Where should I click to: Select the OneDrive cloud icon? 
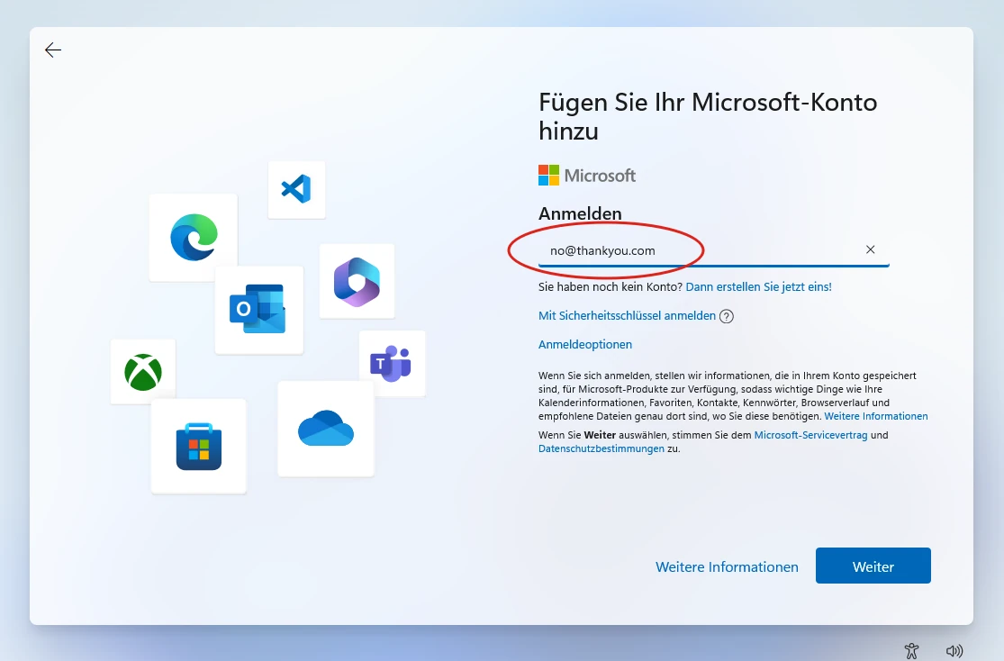(325, 428)
